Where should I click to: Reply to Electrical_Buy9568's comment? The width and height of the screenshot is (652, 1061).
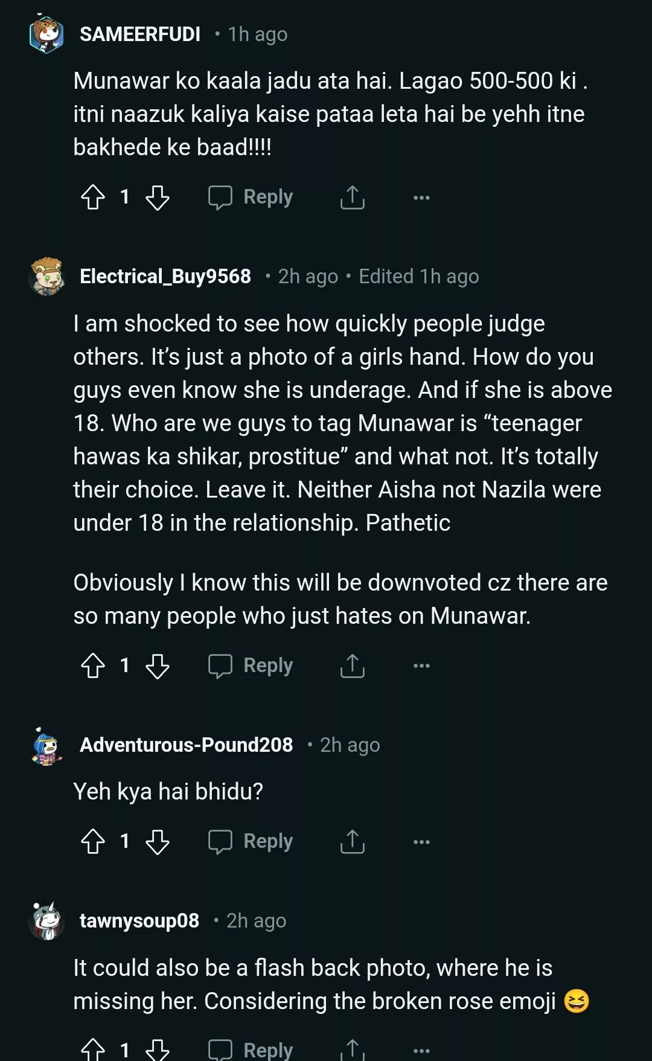pyautogui.click(x=251, y=665)
